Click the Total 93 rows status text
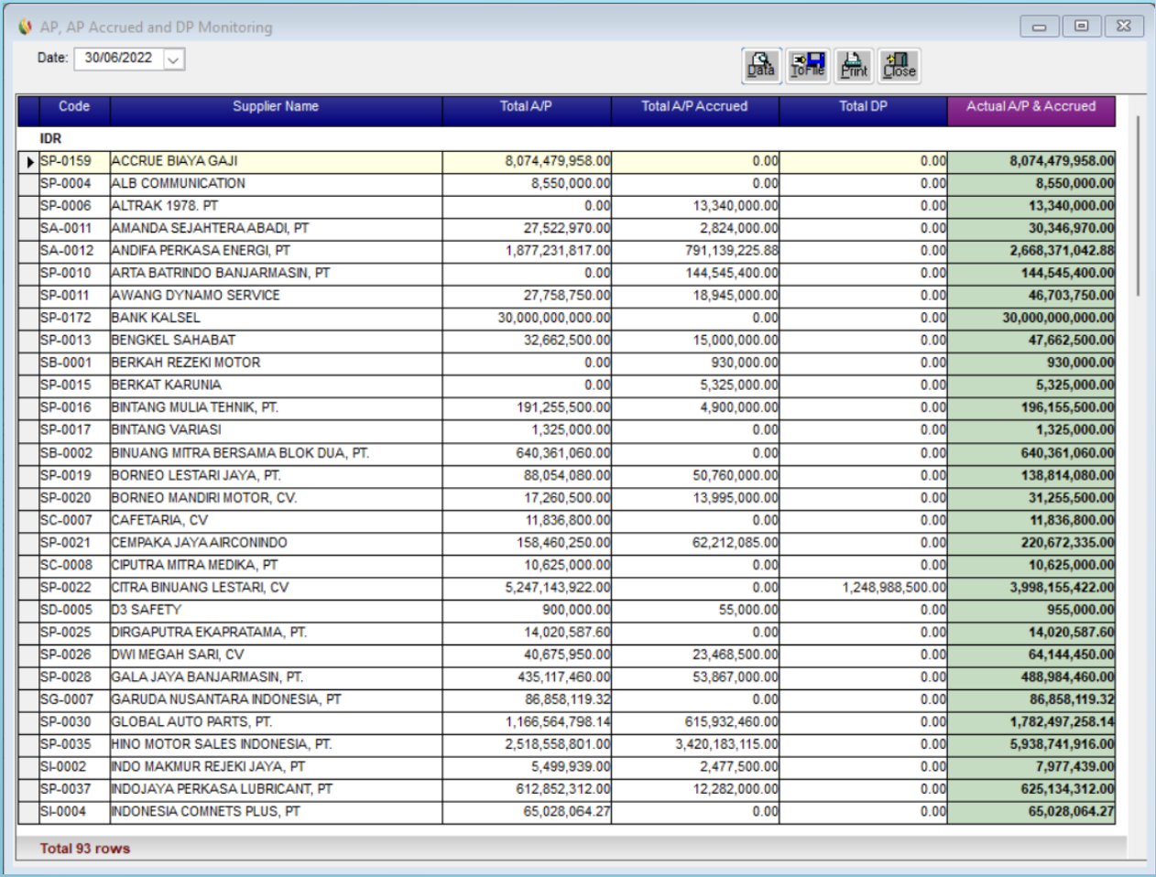The width and height of the screenshot is (1156, 877). coord(85,849)
